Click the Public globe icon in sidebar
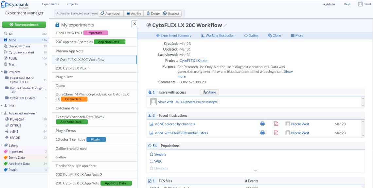373x188 pixels. (6, 58)
